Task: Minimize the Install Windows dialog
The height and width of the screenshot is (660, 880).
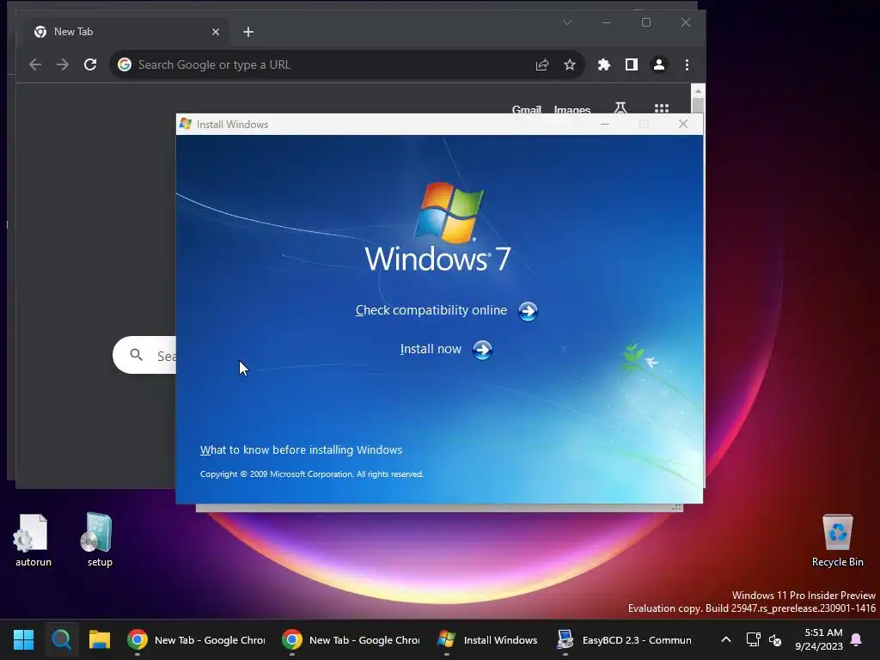Action: coord(604,124)
